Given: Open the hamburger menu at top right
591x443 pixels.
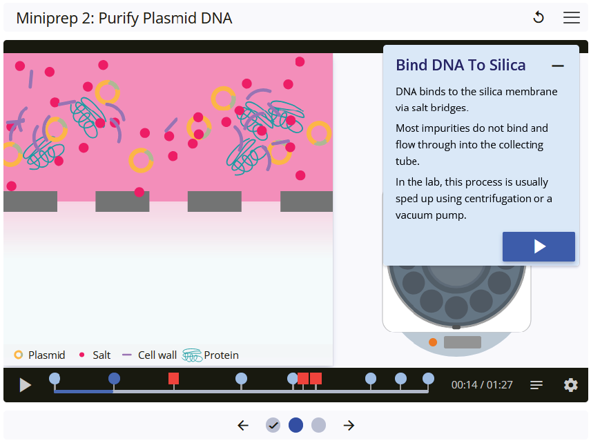Looking at the screenshot, I should (x=572, y=17).
